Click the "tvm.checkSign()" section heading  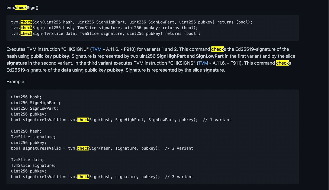click(x=22, y=8)
